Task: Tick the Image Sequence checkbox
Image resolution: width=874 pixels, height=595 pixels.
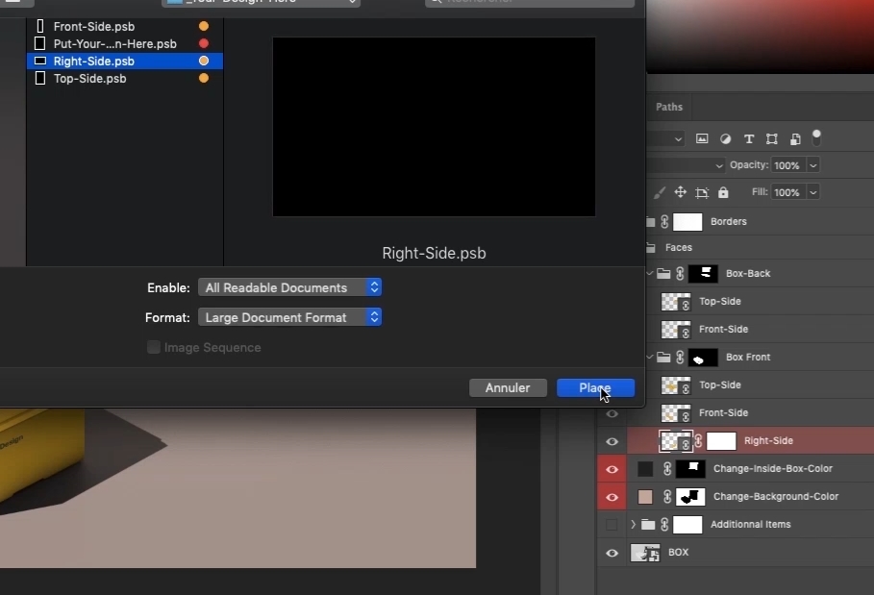Action: click(153, 347)
